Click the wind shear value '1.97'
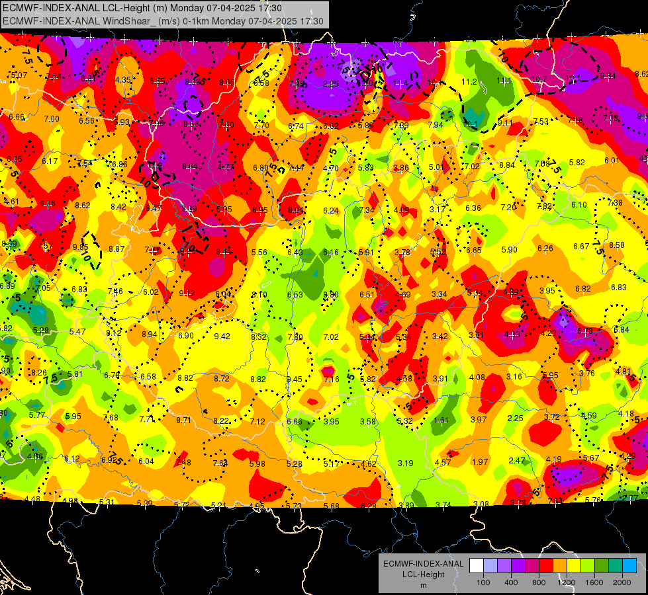 480,461
